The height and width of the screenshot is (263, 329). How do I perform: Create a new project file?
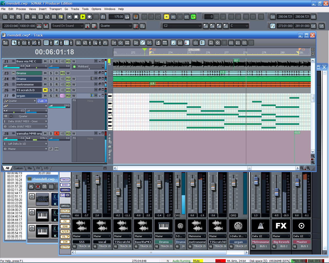tap(5, 17)
